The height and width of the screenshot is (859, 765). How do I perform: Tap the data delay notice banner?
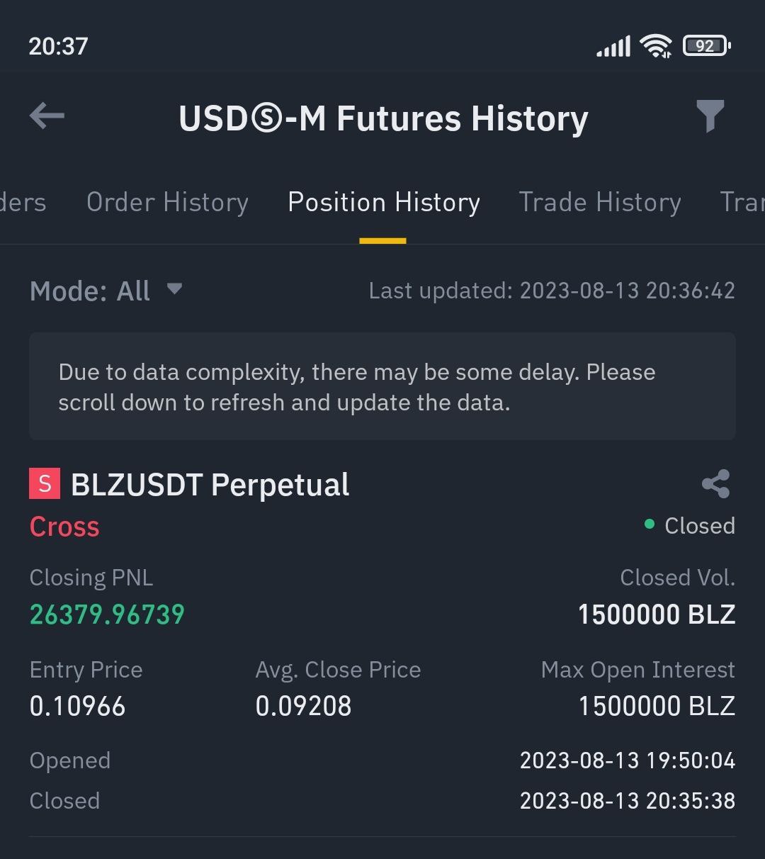click(382, 387)
